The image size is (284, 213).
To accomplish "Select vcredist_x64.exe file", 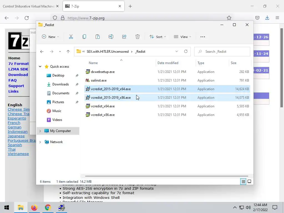I will [167, 106].
